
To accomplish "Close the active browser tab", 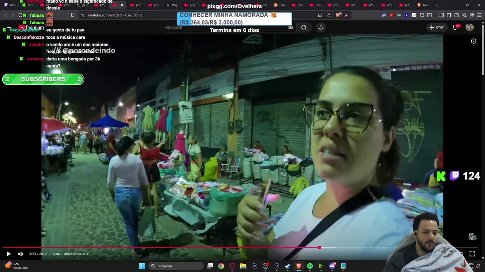I will coord(122,5).
